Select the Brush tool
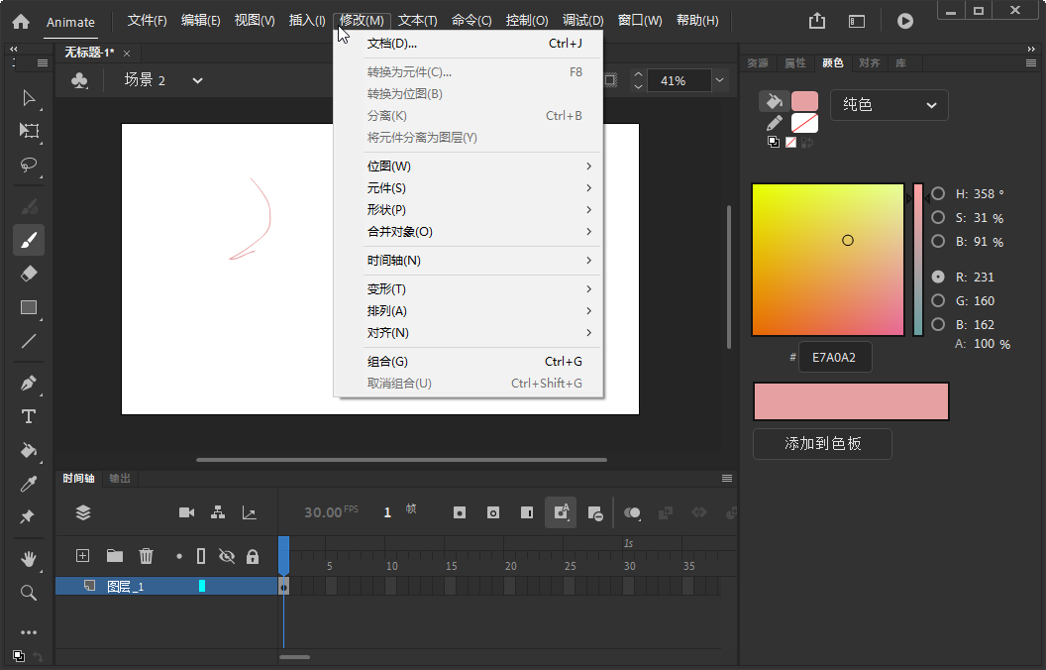The height and width of the screenshot is (670, 1046). 28,240
